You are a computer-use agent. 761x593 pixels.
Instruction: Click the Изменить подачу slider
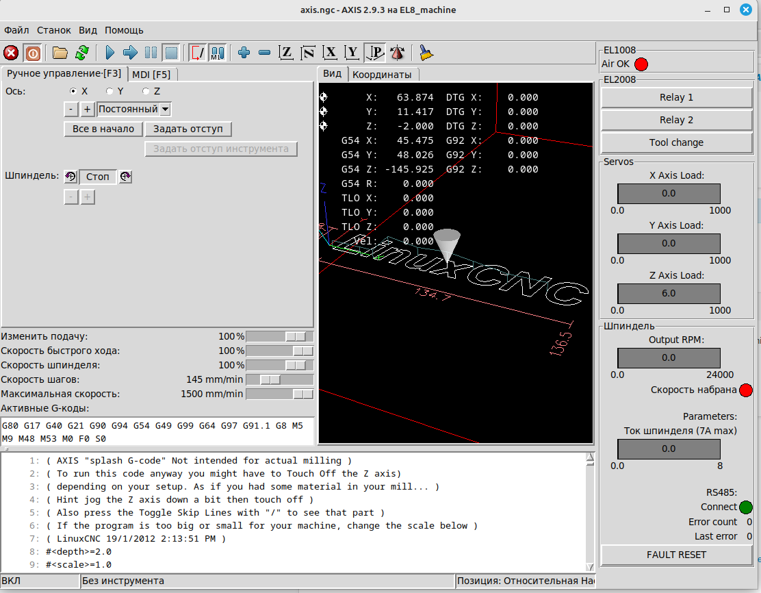[280, 337]
